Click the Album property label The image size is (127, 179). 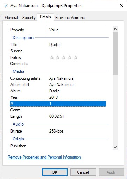[15, 91]
